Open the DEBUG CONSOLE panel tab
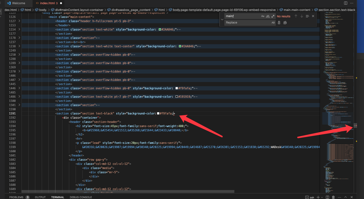 [81, 197]
